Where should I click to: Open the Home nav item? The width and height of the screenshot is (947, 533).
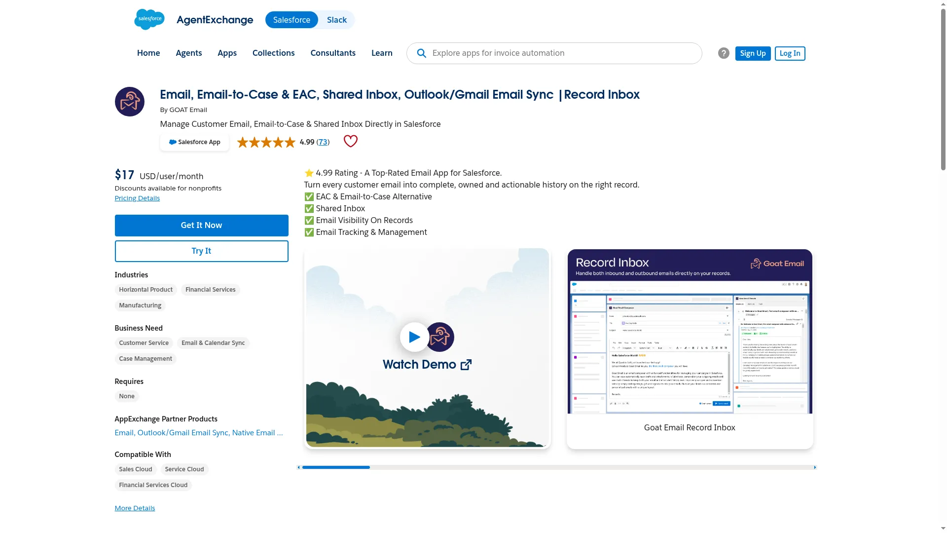click(x=148, y=53)
